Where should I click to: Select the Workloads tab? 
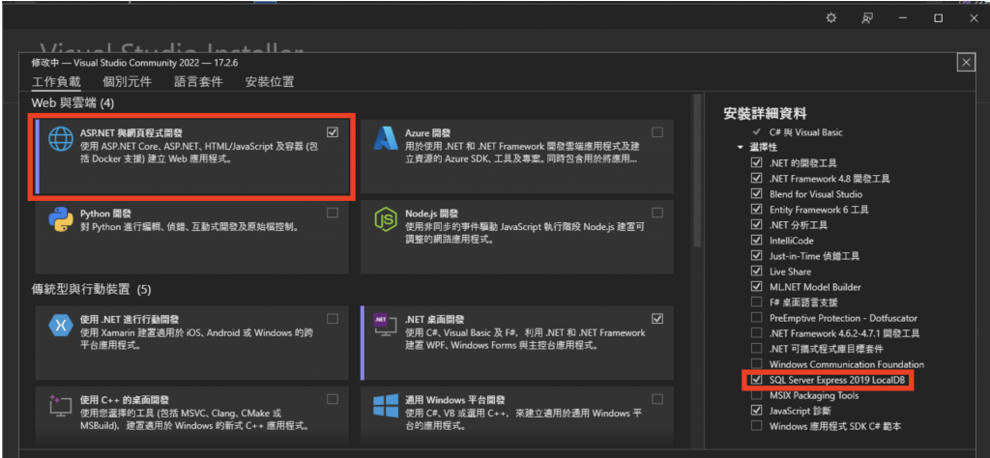(56, 81)
